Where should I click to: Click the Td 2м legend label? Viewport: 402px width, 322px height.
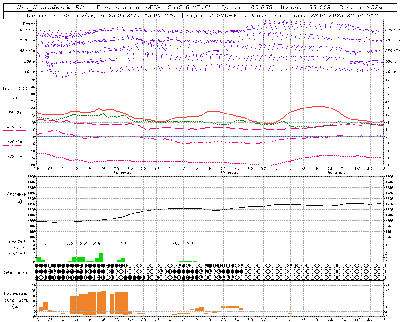click(14, 113)
